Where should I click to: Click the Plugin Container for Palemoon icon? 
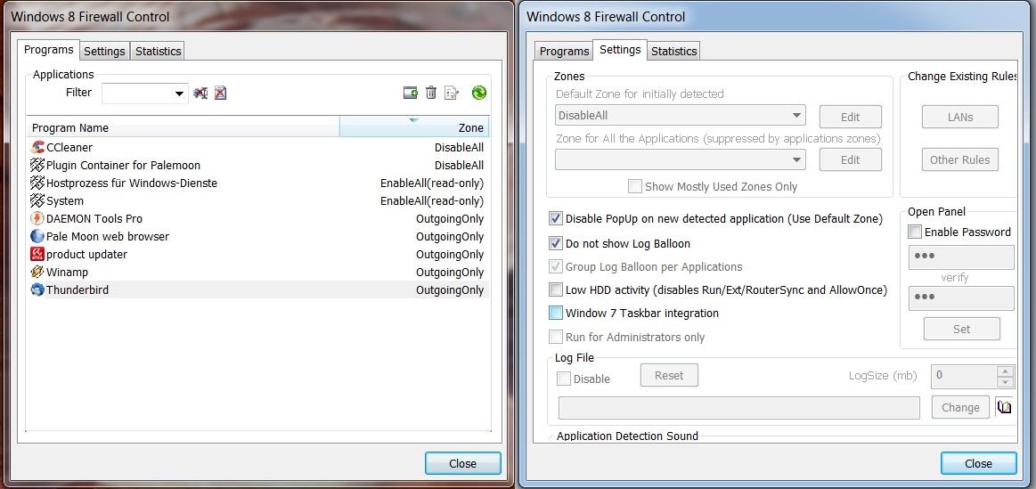click(x=37, y=165)
